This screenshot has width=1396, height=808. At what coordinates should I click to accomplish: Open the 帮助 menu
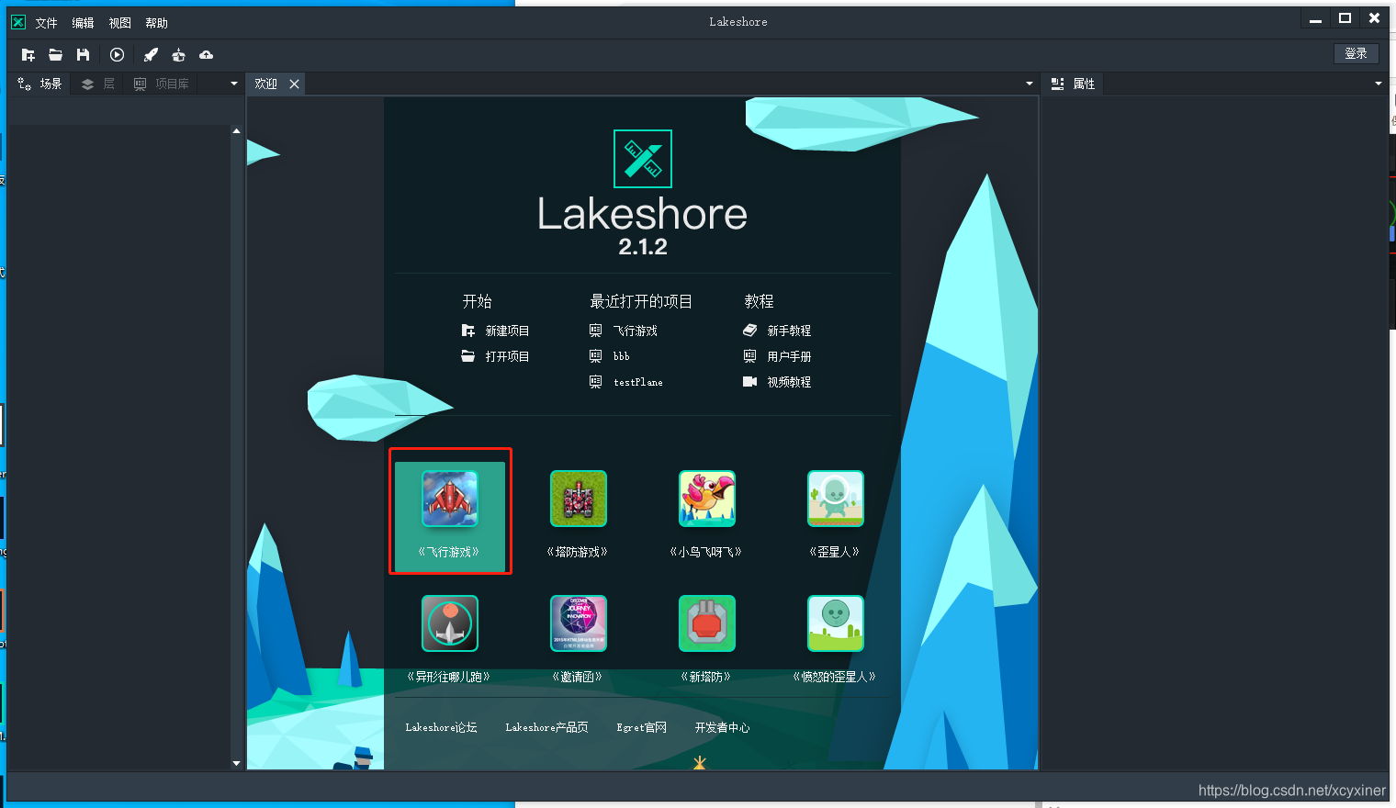(x=157, y=23)
